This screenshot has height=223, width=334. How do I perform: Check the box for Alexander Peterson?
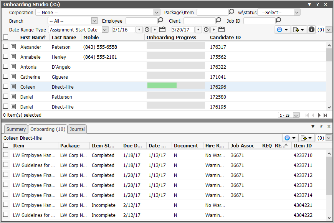6,46
